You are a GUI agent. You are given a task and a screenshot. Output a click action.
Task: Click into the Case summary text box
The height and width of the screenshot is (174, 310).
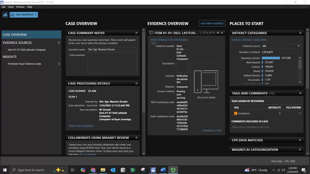point(112,63)
